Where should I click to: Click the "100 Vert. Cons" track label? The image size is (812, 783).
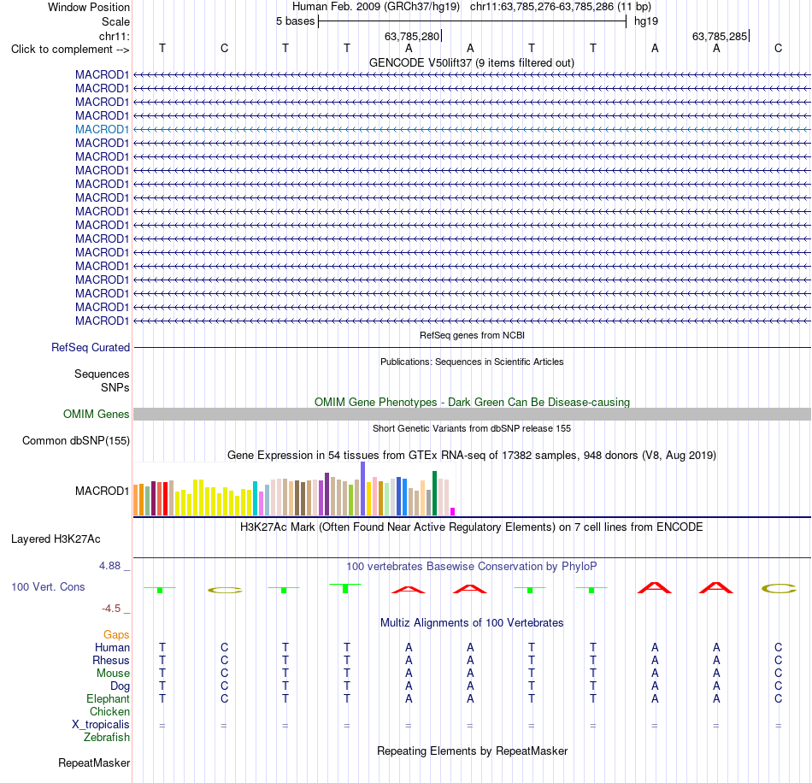pos(48,586)
